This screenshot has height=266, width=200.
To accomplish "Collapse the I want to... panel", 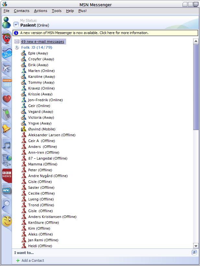I will [x=194, y=252].
